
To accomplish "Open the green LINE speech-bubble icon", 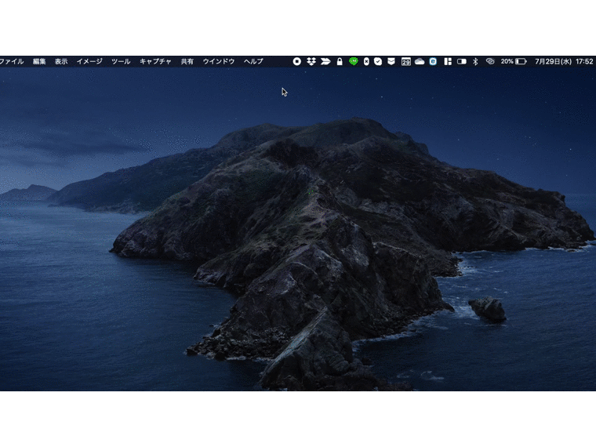I will [x=354, y=61].
